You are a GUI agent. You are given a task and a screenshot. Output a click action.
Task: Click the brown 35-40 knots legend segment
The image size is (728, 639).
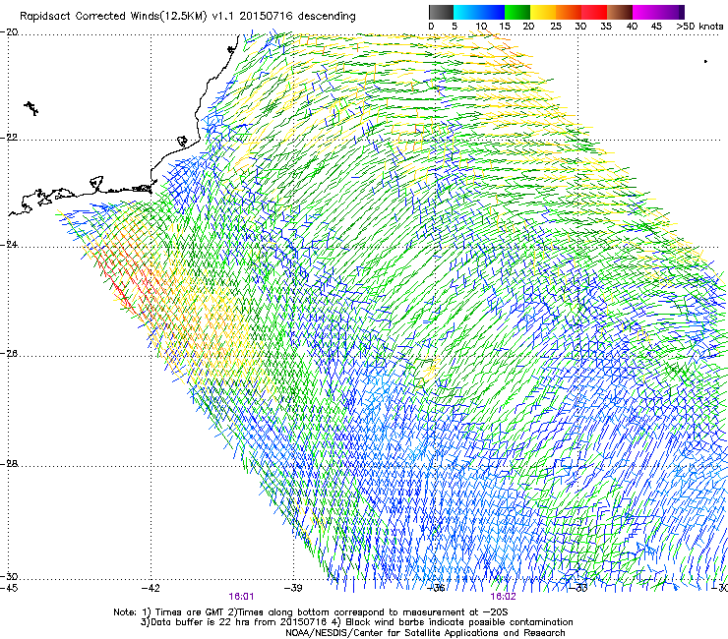620,12
